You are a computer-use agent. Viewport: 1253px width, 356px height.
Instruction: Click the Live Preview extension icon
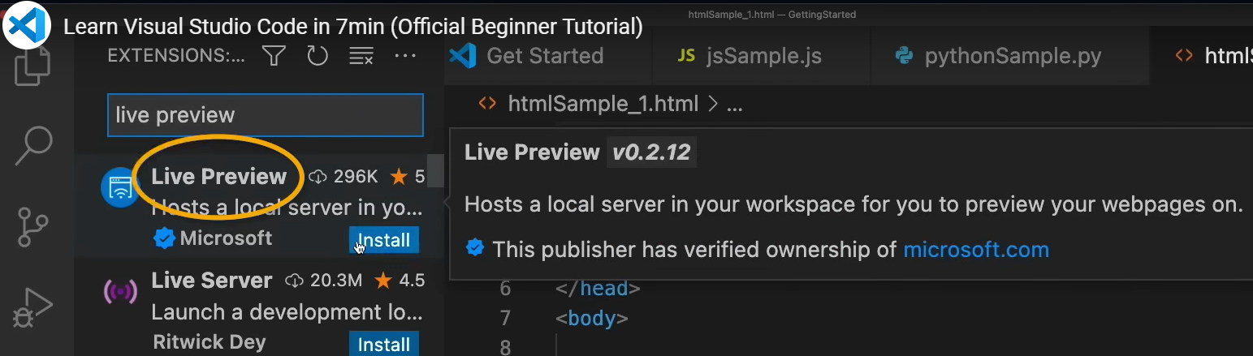tap(120, 187)
